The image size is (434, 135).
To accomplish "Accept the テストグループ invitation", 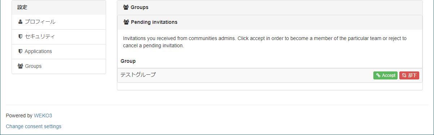I will [385, 75].
